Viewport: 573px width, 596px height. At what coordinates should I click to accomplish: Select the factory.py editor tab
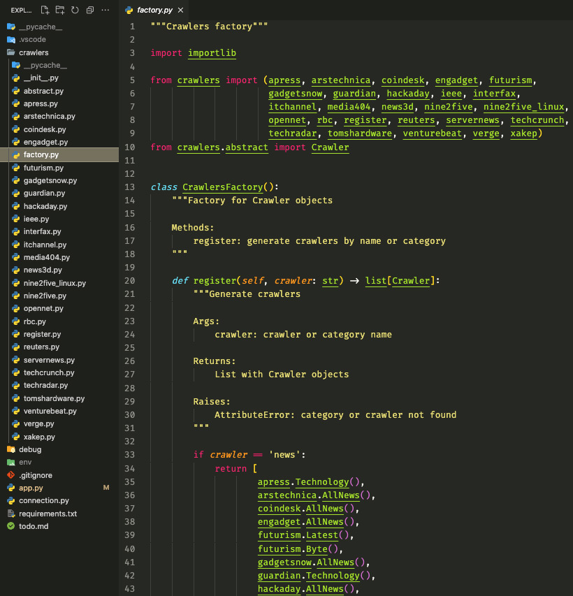pos(154,10)
